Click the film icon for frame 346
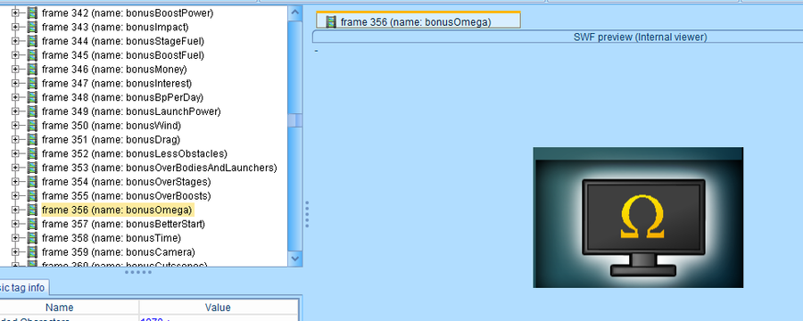Image resolution: width=803 pixels, height=321 pixels. (33, 70)
